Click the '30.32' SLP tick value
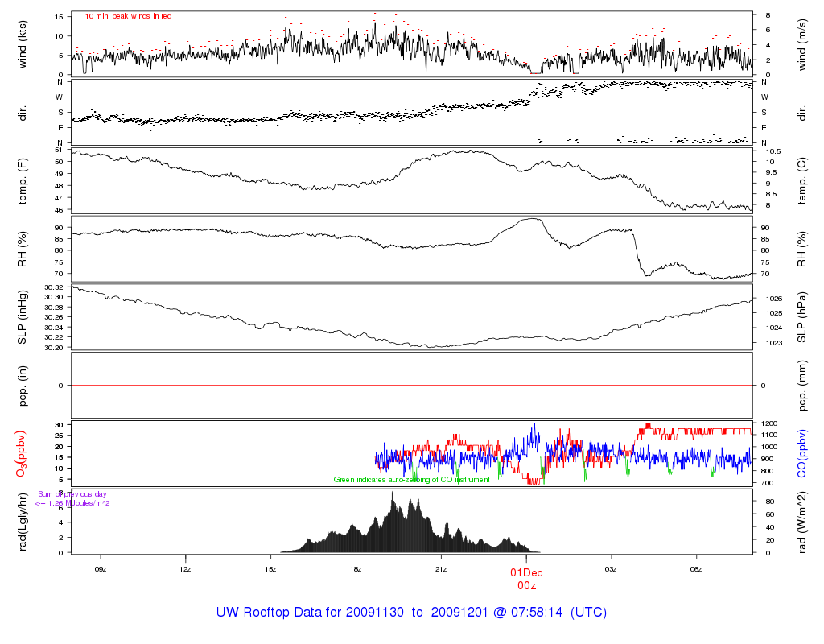Image resolution: width=824 pixels, height=644 pixels. click(x=54, y=287)
